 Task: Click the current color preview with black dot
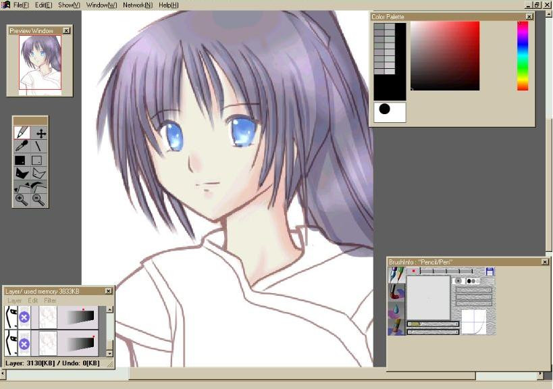(x=390, y=113)
